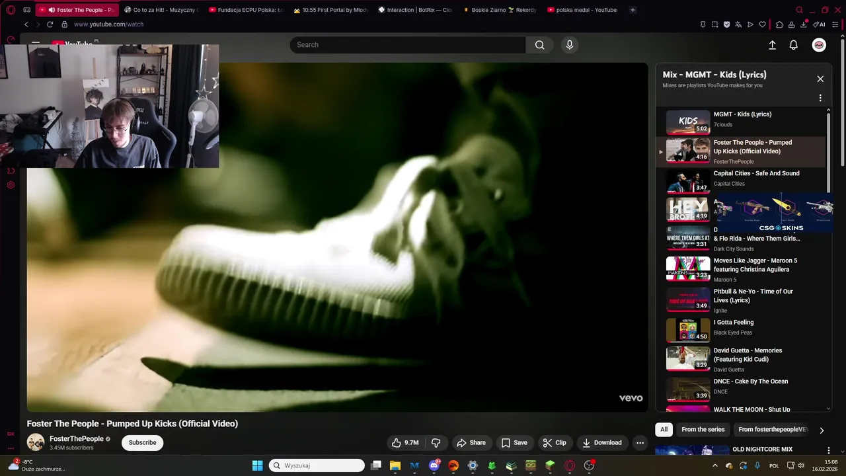This screenshot has width=846, height=476.
Task: Download the video
Action: (601, 443)
